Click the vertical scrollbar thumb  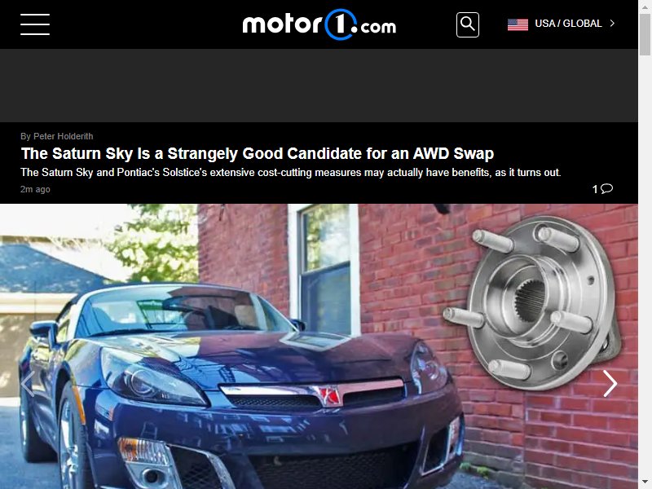pyautogui.click(x=645, y=33)
